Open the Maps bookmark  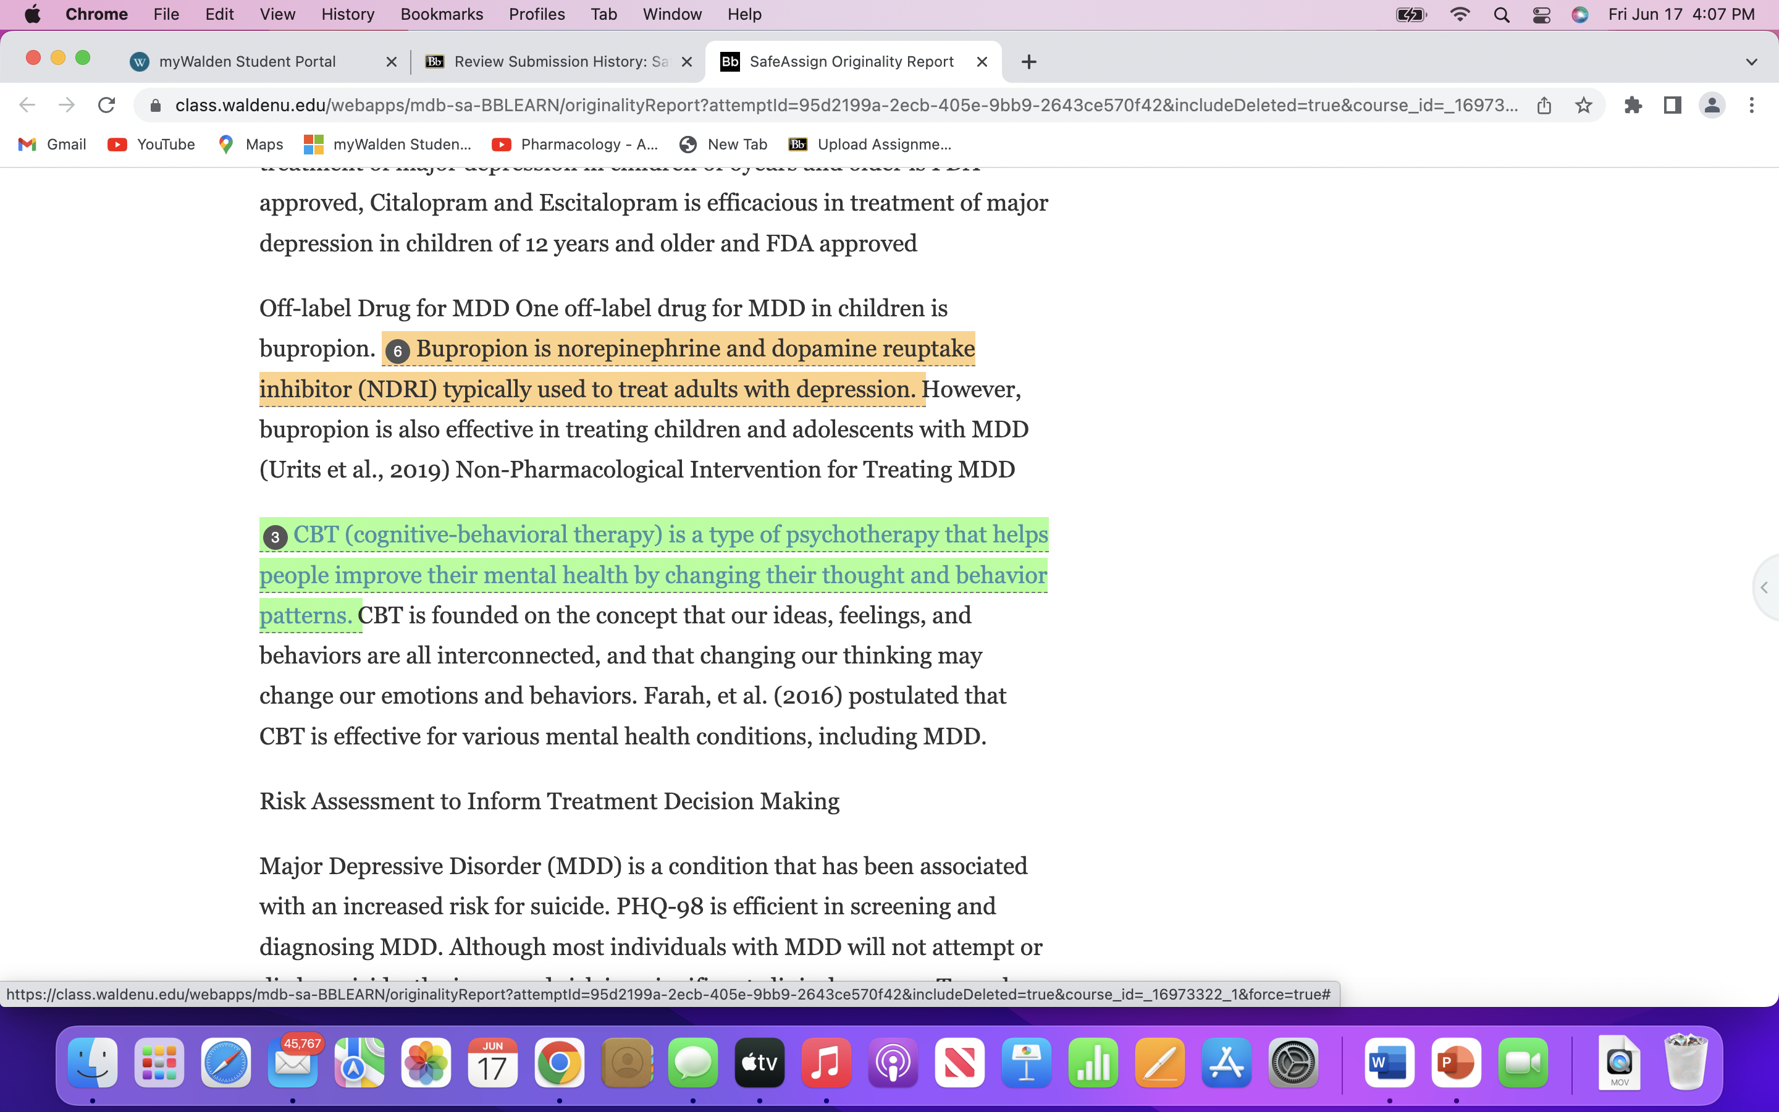pos(251,144)
